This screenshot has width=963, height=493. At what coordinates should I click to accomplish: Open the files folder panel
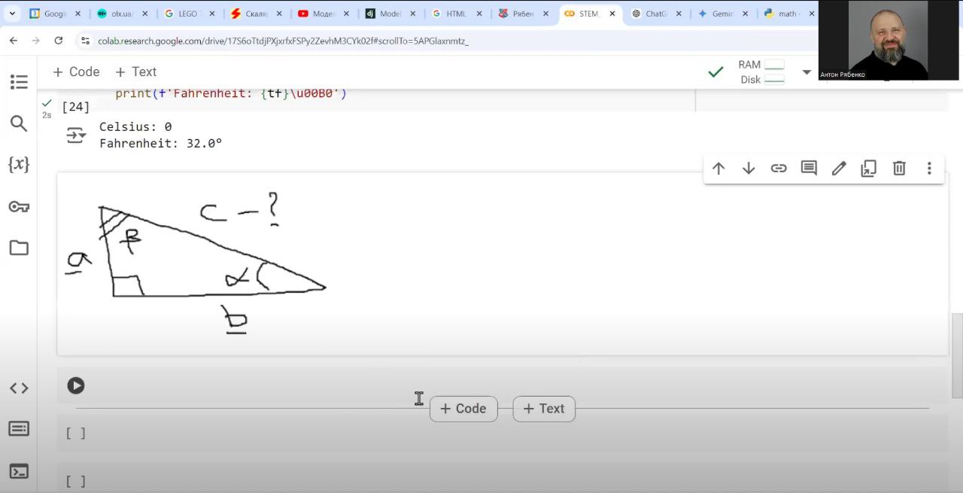pyautogui.click(x=19, y=248)
